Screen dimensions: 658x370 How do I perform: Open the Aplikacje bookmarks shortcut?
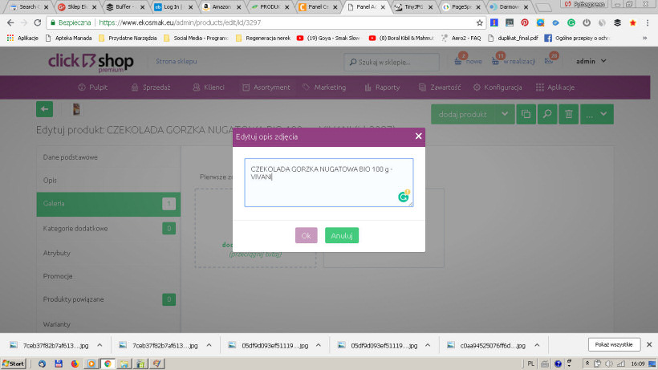click(22, 38)
